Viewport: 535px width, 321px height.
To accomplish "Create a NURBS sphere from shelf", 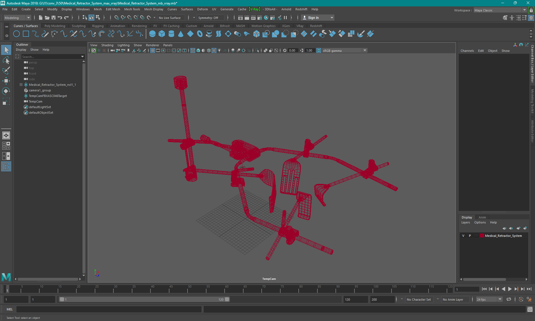I will (x=152, y=34).
